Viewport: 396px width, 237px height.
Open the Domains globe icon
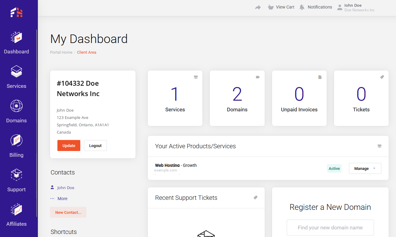click(16, 106)
